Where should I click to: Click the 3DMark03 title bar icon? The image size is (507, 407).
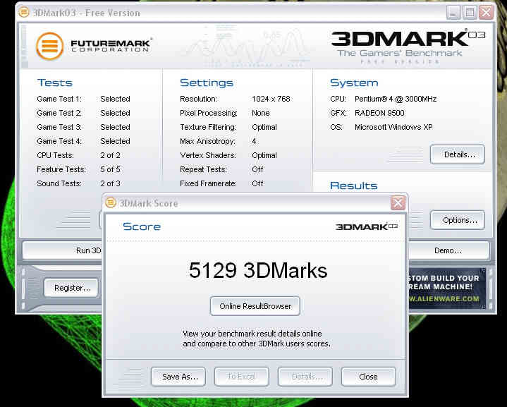coord(24,12)
